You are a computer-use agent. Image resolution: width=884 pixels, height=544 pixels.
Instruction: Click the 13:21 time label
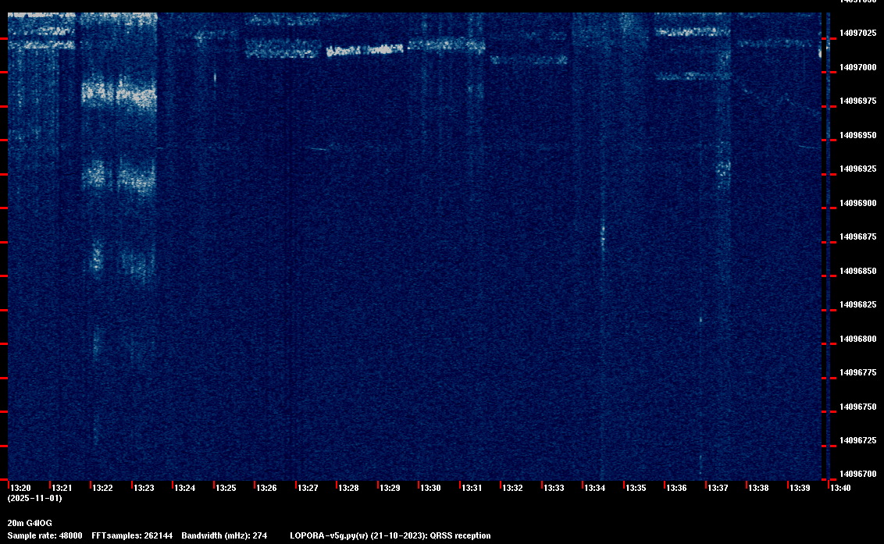pos(62,488)
